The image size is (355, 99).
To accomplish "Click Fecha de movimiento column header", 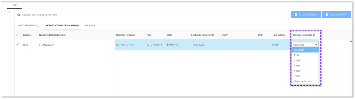I will pyautogui.click(x=203, y=35).
